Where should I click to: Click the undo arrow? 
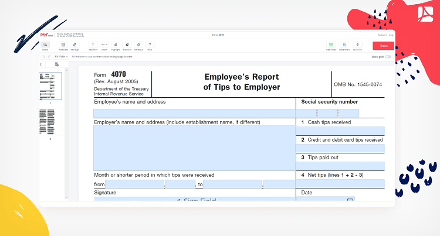point(43,57)
